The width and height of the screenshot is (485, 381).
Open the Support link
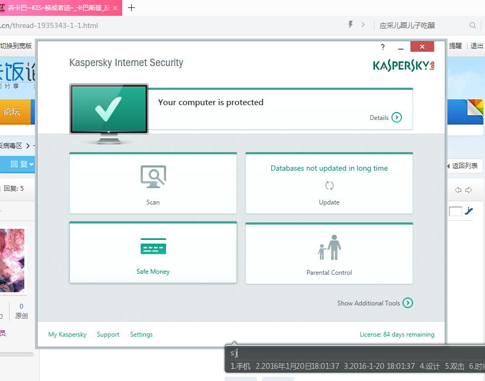point(108,334)
